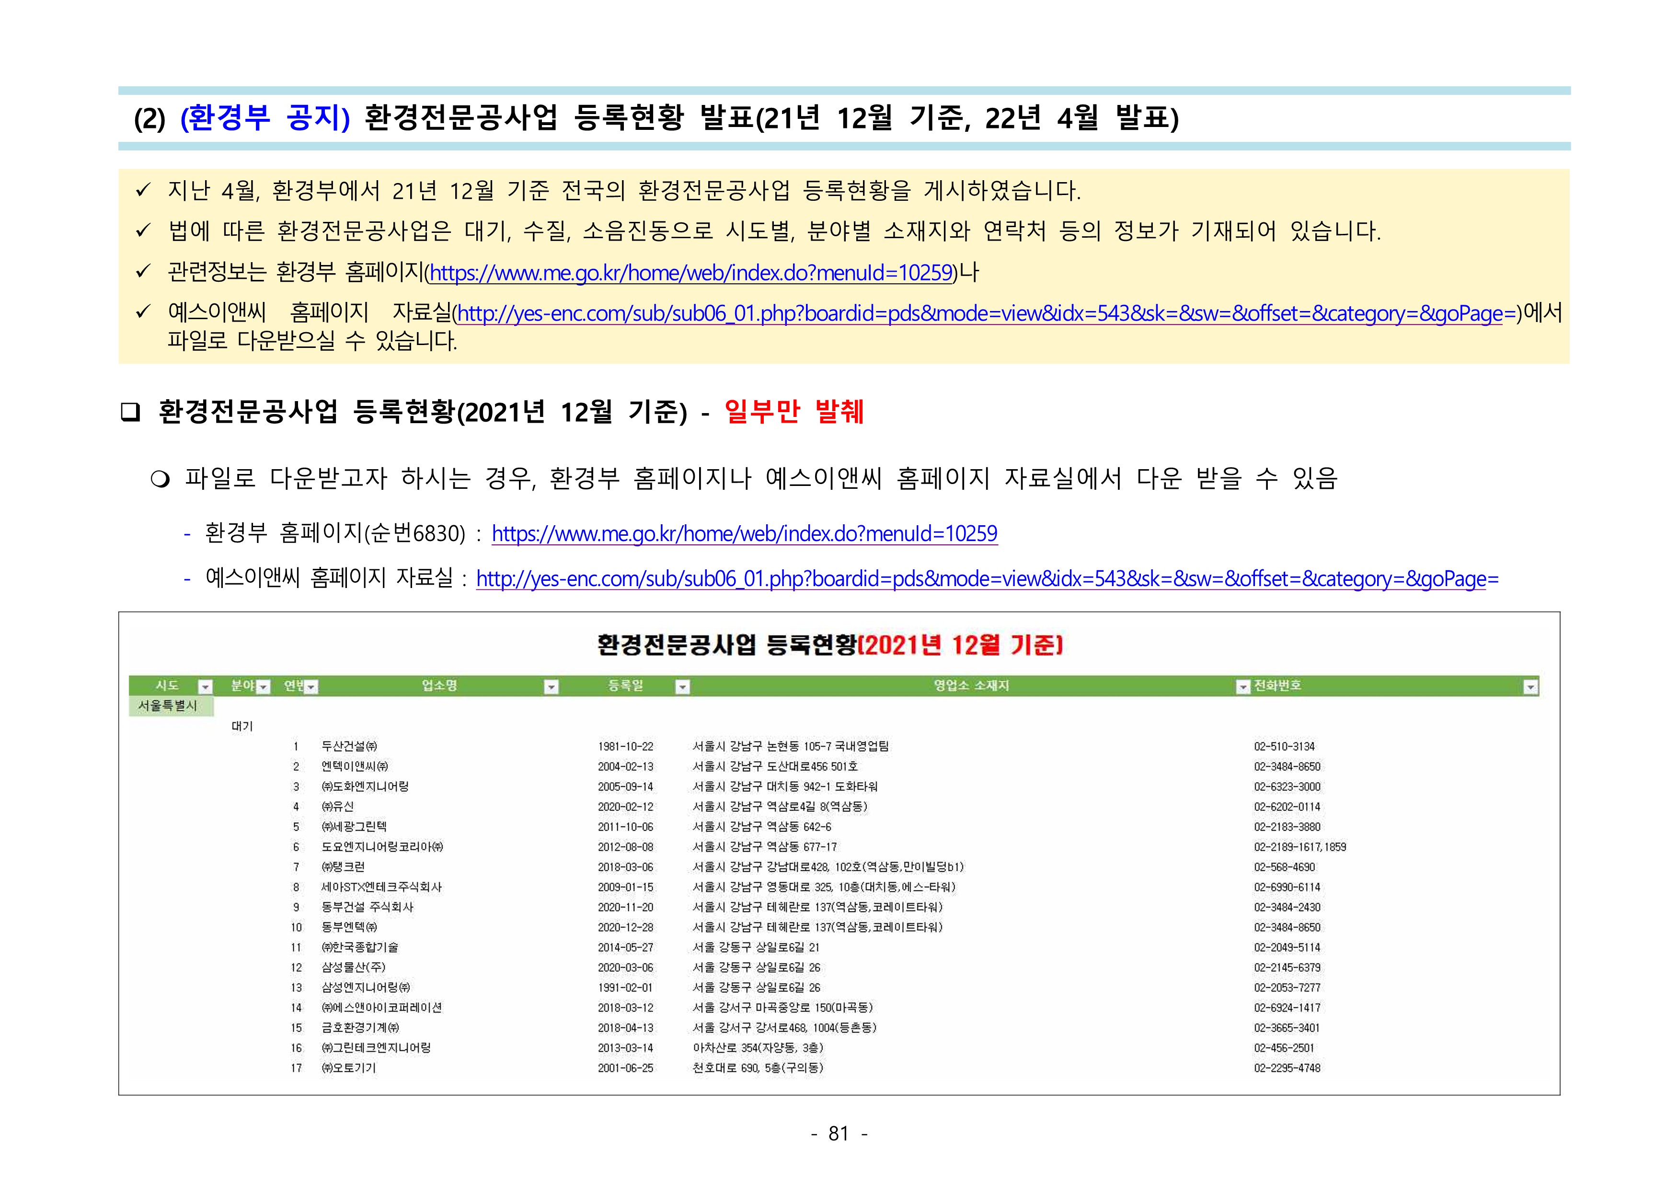Select the ㈜세광그린텍 company name

[x=354, y=827]
